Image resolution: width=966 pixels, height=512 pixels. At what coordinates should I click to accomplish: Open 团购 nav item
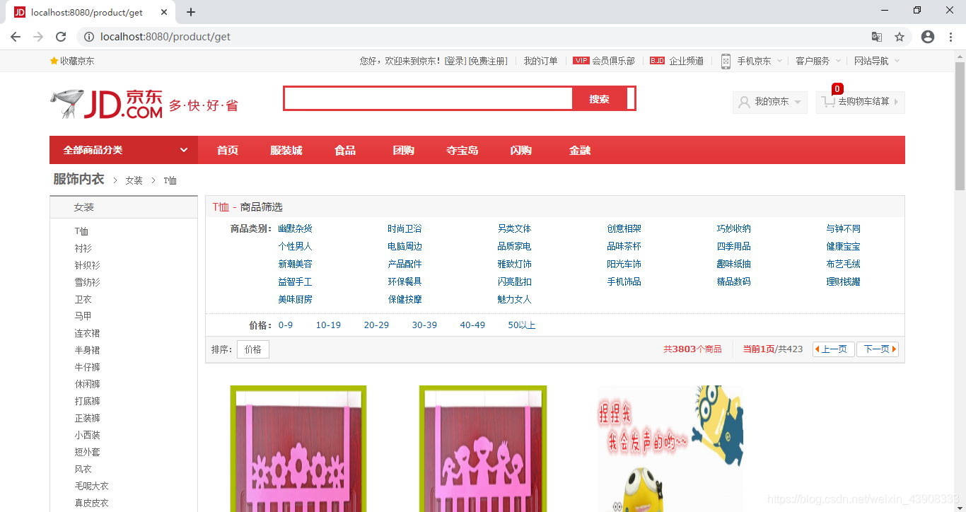[404, 150]
